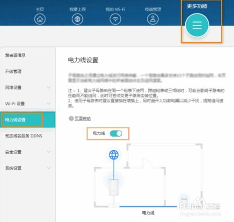Click the blue internet globe in diagram
Screen dimensions: 234x222
click(114, 155)
